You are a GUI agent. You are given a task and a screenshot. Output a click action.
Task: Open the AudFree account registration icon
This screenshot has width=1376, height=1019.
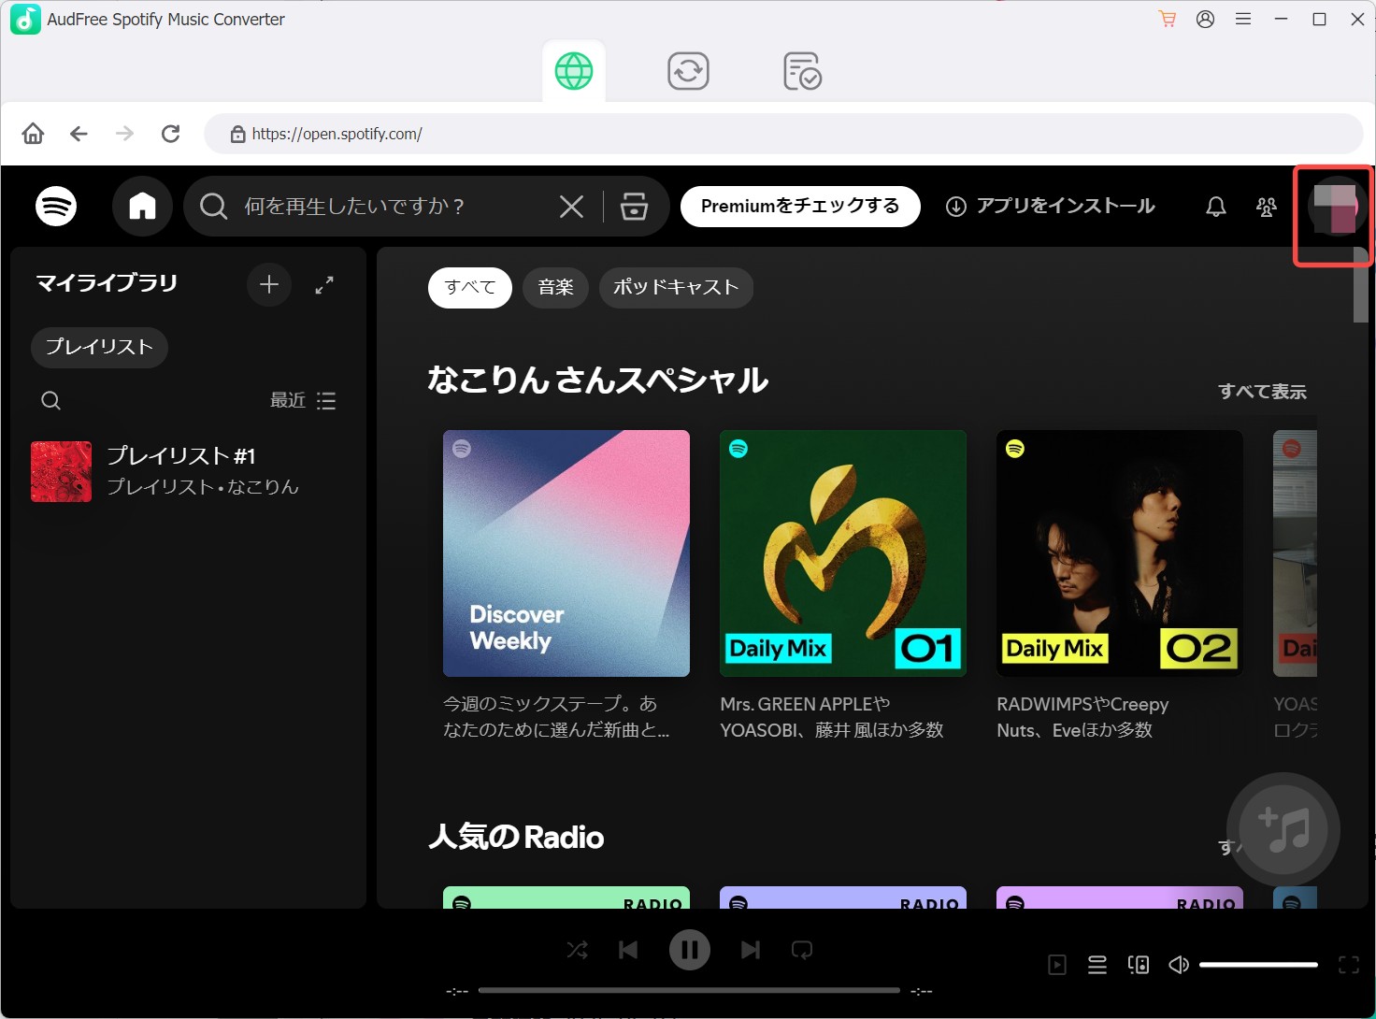[x=1206, y=19]
